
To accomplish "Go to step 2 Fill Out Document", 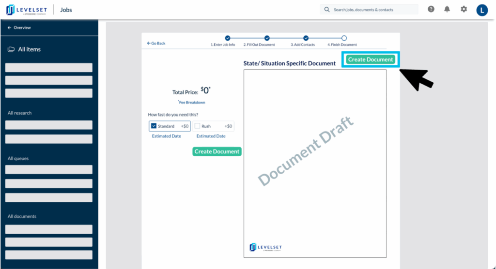I will 266,38.
